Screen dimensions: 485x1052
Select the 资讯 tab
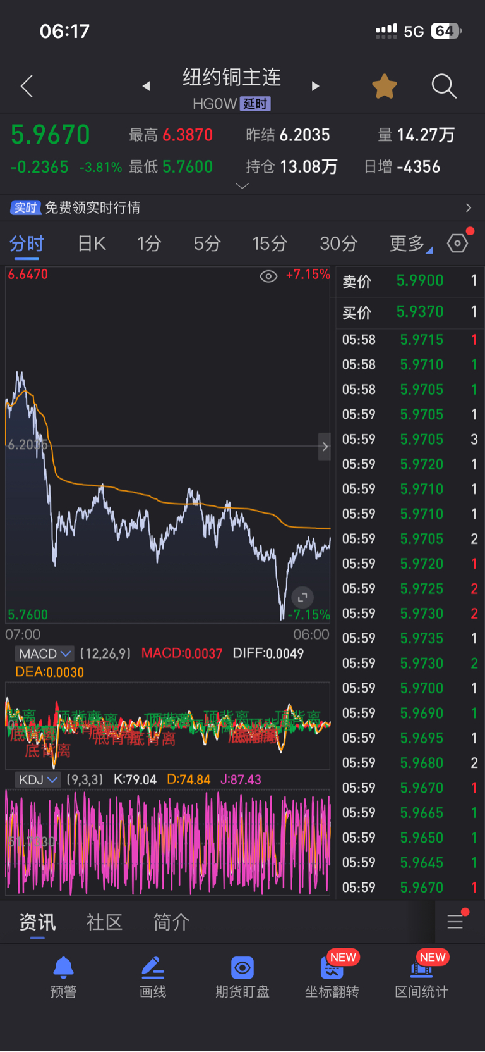(x=37, y=922)
